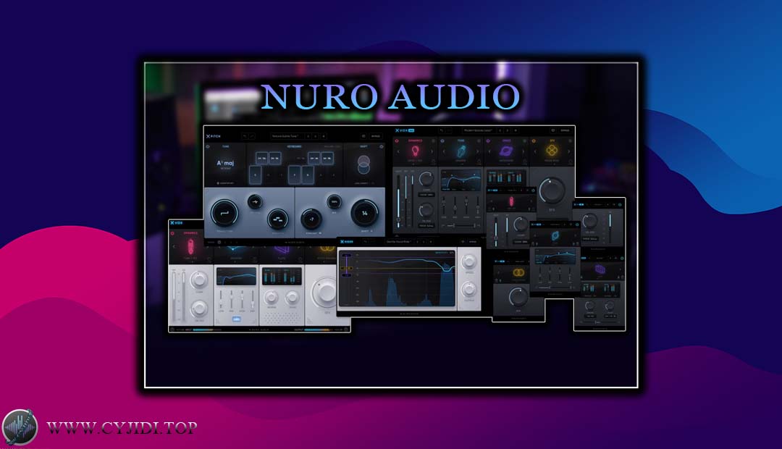
Task: Open the comment icon beside Xpitch bypass
Action: [x=363, y=136]
